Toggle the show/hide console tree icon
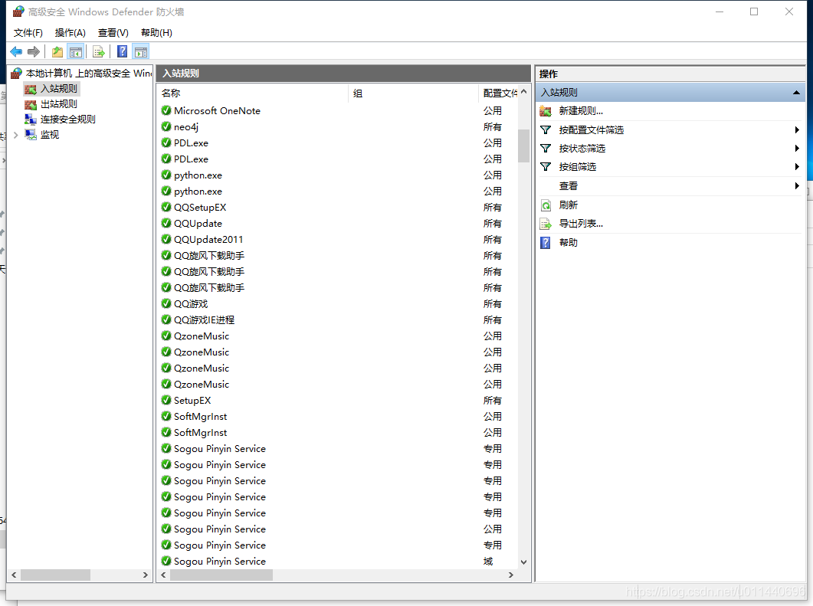Image resolution: width=813 pixels, height=606 pixels. pos(76,51)
